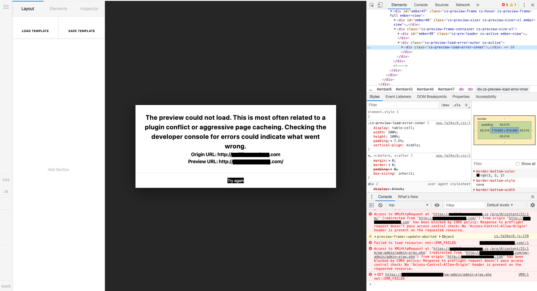Collapse the cs-preview-load-error-outer node
Screen dimensions: 537x291
[399, 43]
